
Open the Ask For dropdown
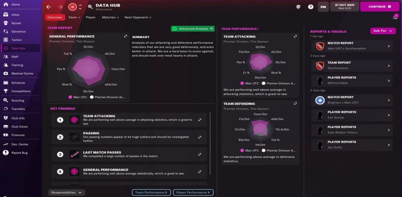pos(383,31)
